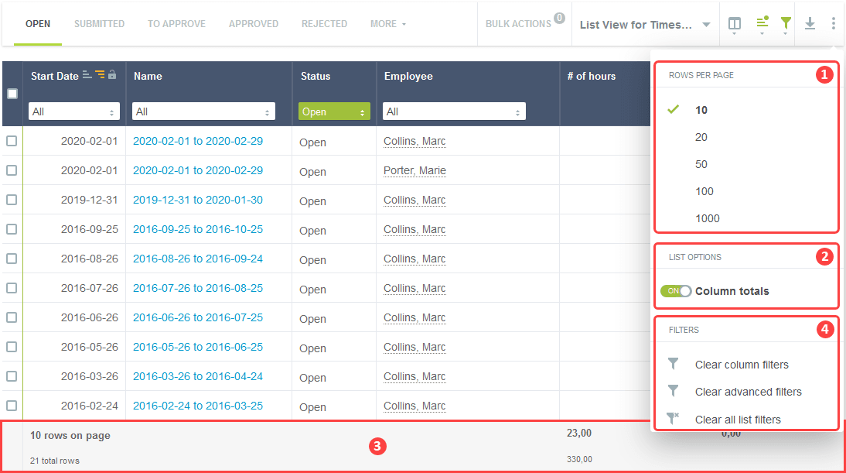
Task: Open timesheet 2016-09-25 to 2016-10-25
Action: 198,229
